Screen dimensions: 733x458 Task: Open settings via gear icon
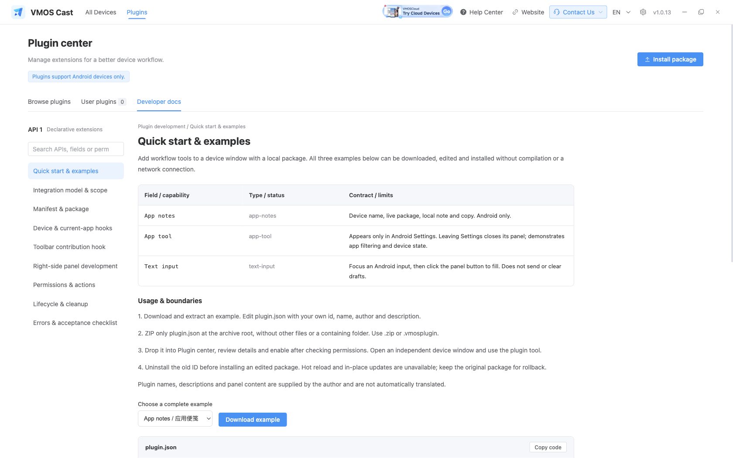coord(643,12)
